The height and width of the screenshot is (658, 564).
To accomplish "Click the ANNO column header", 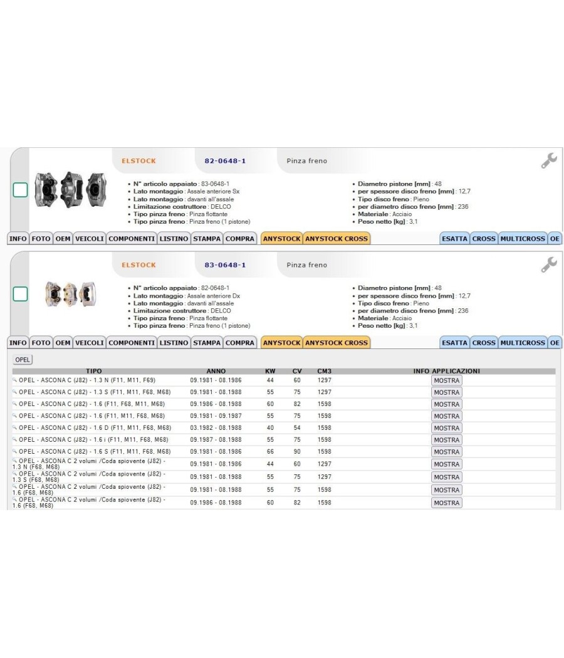I will pos(216,371).
